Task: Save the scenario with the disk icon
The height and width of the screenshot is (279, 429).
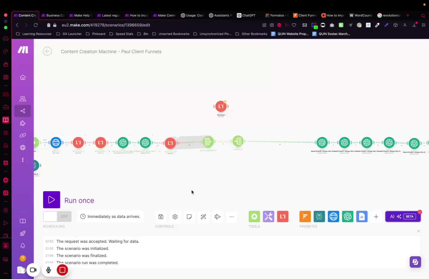Action: (x=161, y=217)
